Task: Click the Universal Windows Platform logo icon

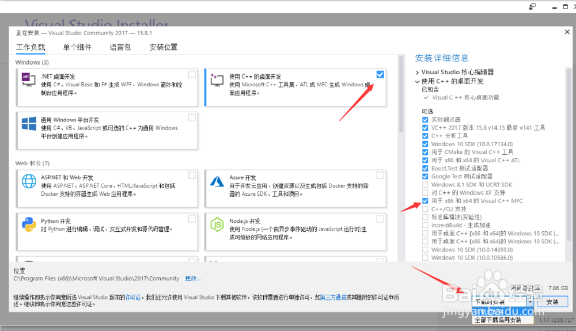Action: point(29,123)
